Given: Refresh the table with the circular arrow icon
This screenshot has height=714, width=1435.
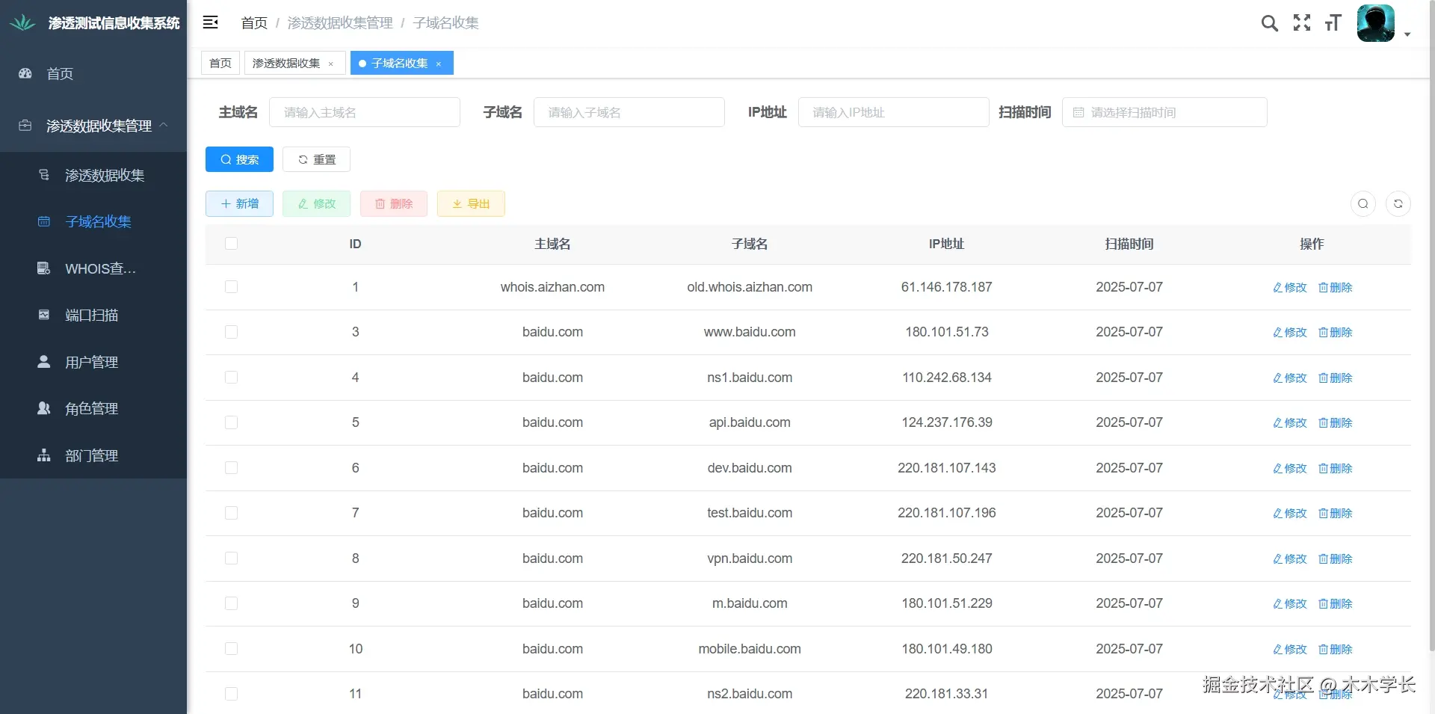Looking at the screenshot, I should 1398,203.
